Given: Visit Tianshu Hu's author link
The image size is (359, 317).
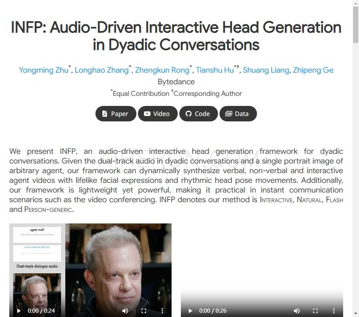Looking at the screenshot, I should point(214,70).
